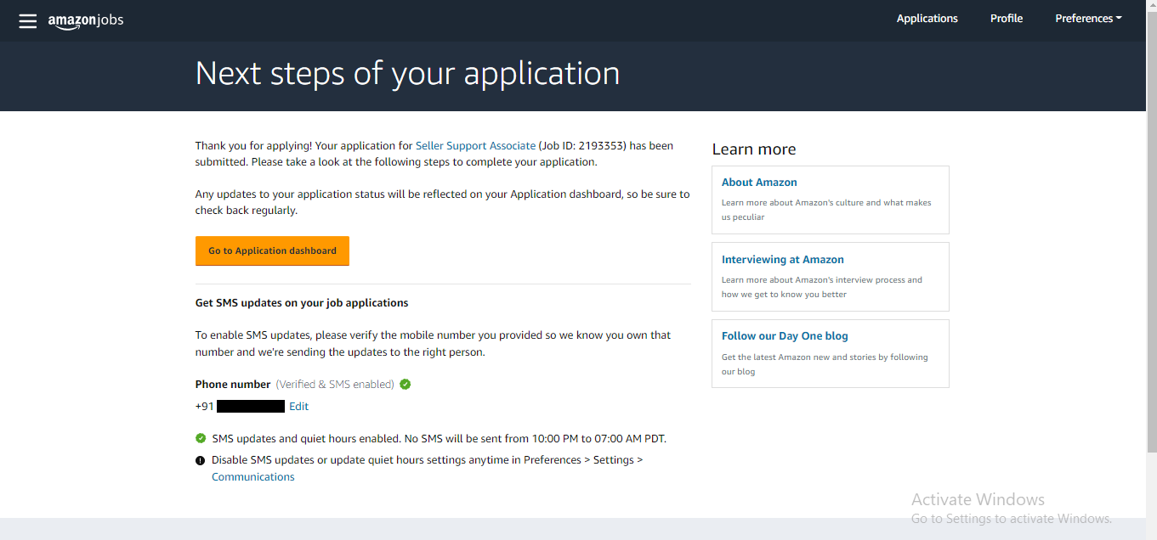Click the 'Phone number' label
This screenshot has height=540, width=1157.
pyautogui.click(x=233, y=385)
